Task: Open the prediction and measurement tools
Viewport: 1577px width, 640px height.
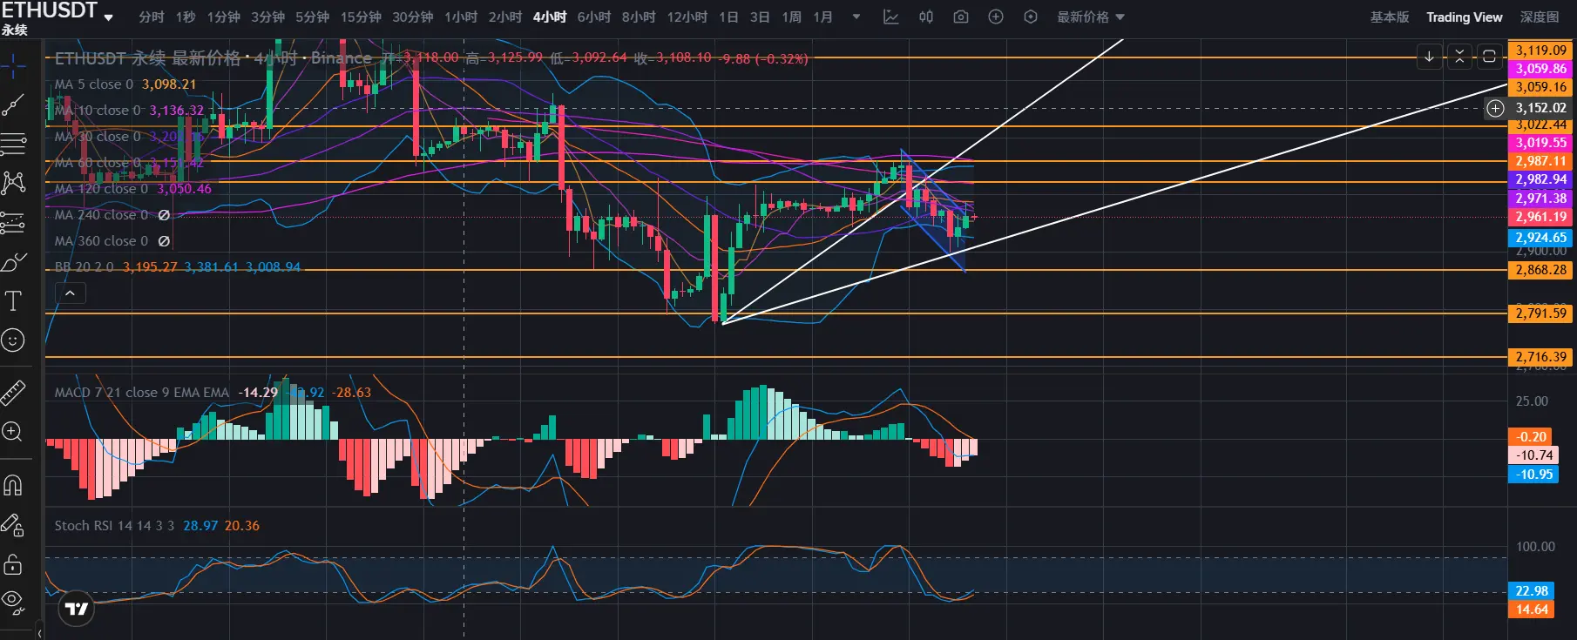Action: (x=13, y=223)
